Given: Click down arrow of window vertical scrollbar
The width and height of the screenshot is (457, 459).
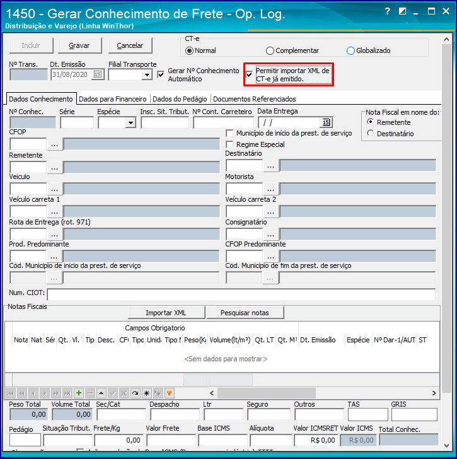Looking at the screenshot, I should 446,446.
